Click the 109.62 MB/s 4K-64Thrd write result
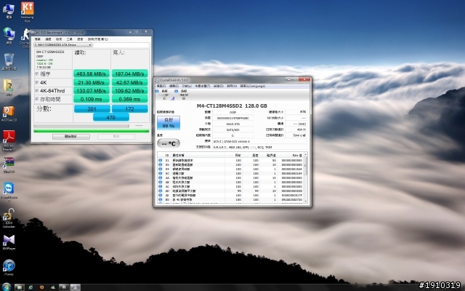This screenshot has width=465, height=291. [x=129, y=90]
